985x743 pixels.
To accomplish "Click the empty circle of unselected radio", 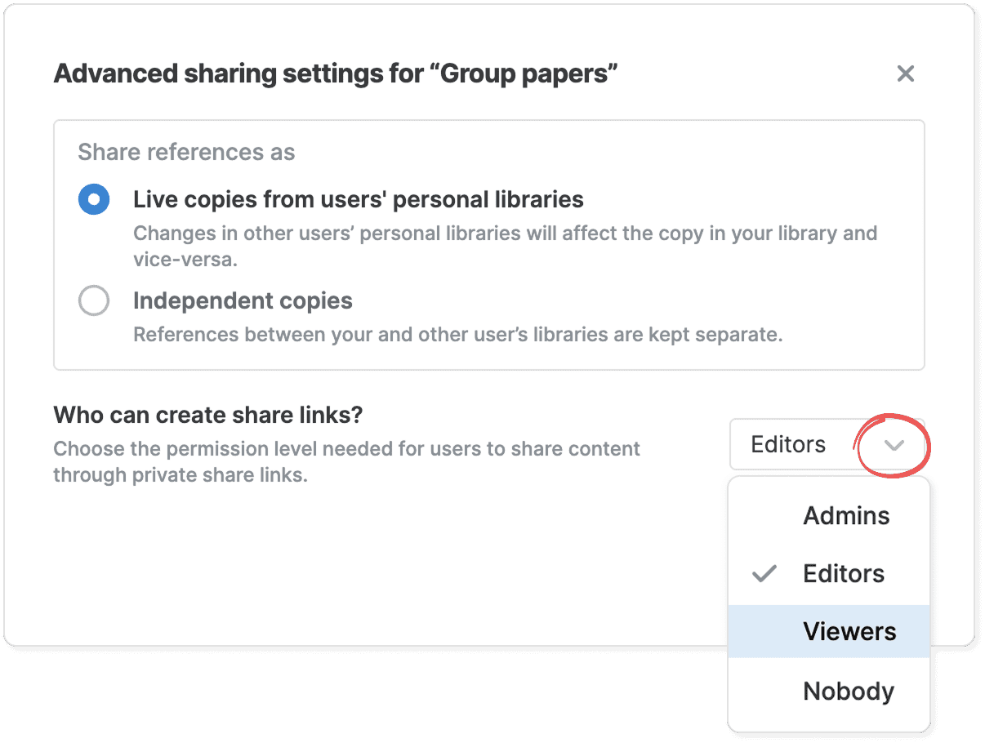I will (x=94, y=300).
